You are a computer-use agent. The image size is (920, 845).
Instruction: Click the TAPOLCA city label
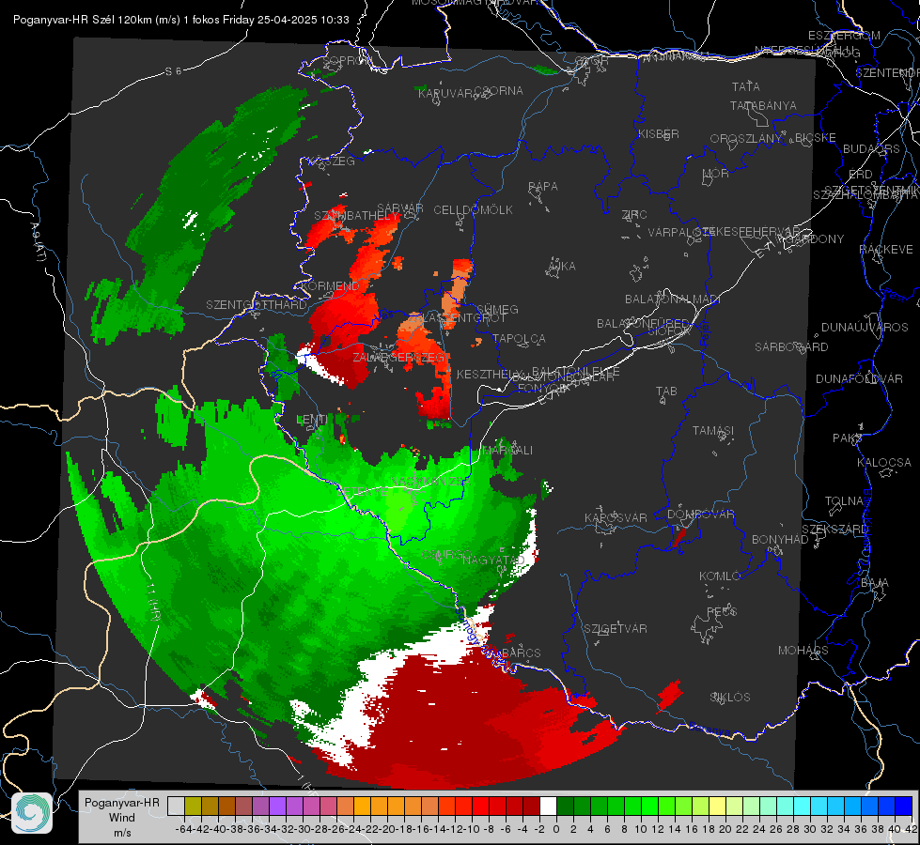(519, 339)
